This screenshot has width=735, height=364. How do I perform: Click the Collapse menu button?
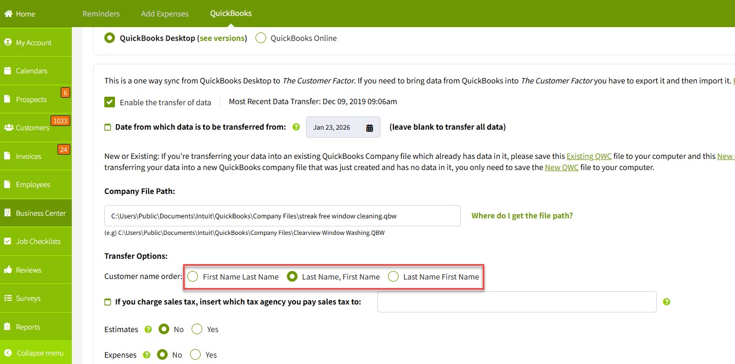pyautogui.click(x=36, y=353)
